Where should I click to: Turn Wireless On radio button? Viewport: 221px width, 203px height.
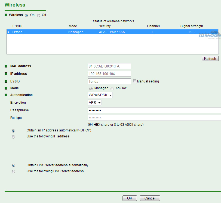click(27, 16)
